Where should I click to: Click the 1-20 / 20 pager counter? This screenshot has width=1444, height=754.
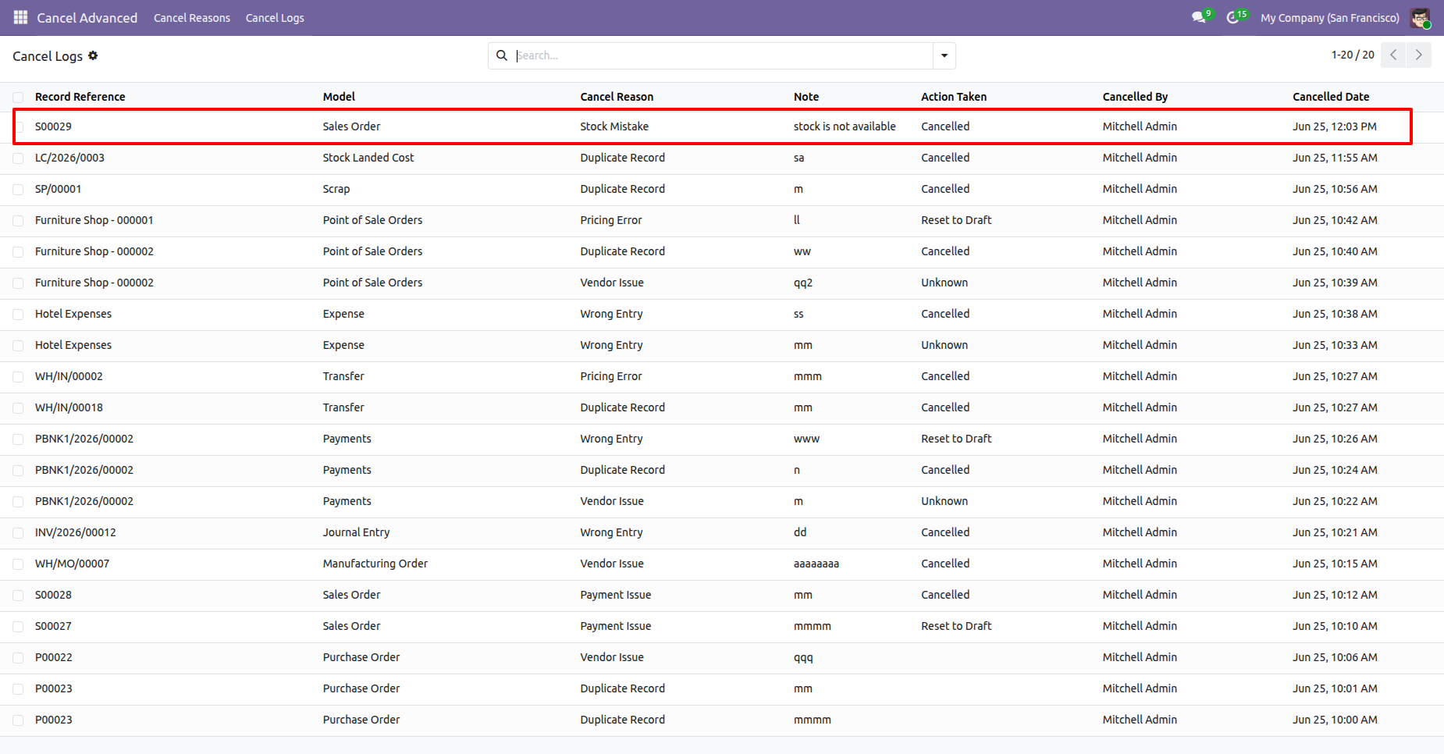[x=1353, y=55]
